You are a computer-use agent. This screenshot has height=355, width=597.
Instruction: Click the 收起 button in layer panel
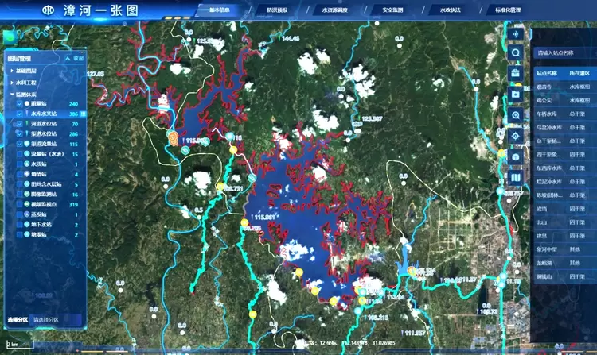(x=76, y=58)
